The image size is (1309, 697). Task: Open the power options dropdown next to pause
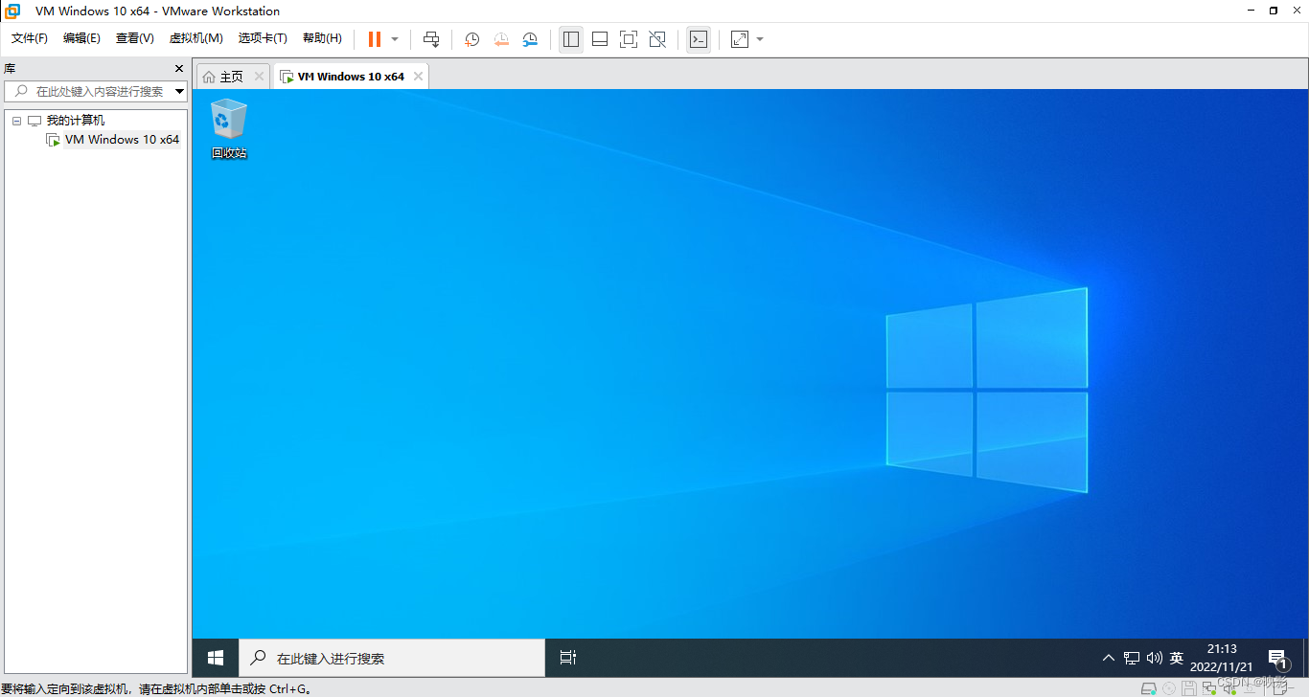coord(395,39)
